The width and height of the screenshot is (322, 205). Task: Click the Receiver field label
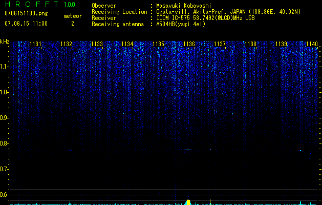tap(104, 18)
